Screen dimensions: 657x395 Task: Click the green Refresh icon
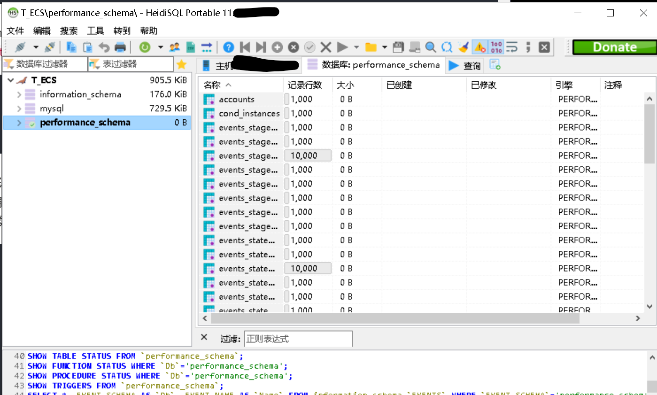pyautogui.click(x=145, y=47)
